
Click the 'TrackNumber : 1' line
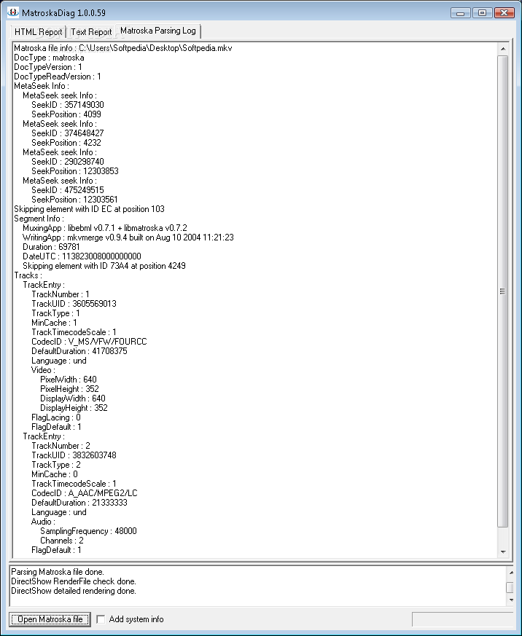coord(60,294)
